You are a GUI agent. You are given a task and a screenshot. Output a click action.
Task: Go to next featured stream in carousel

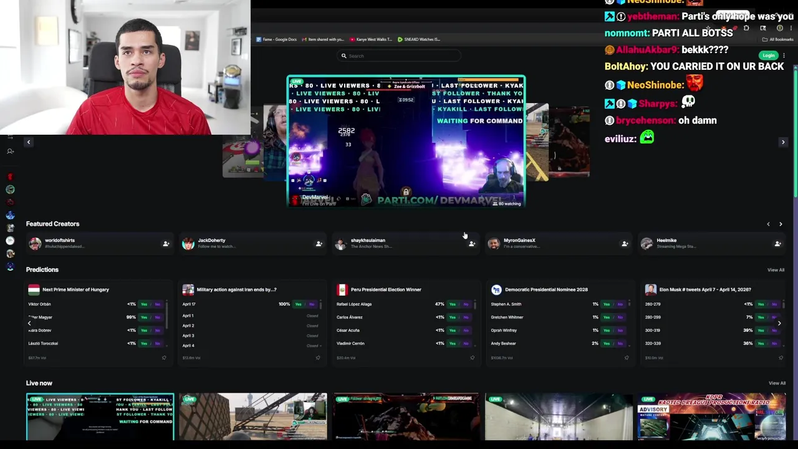point(783,142)
